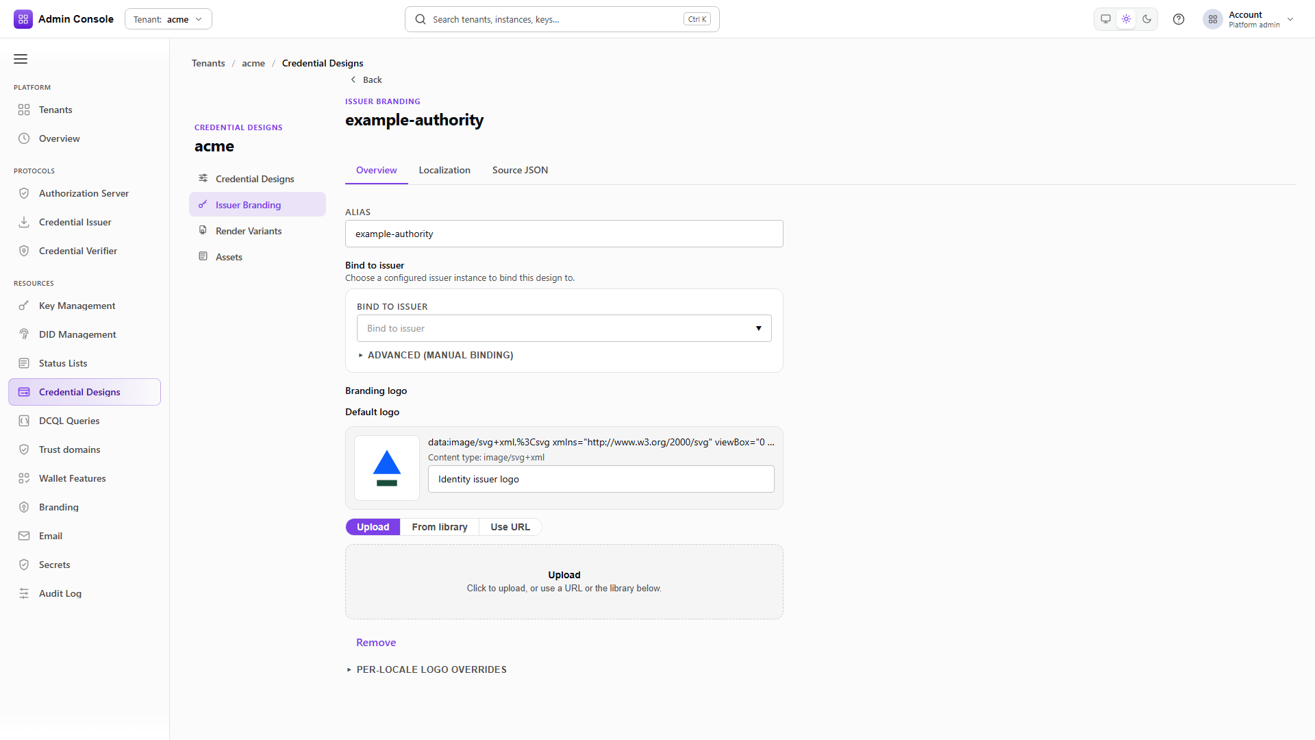Open the Account menu chevron
This screenshot has height=740, width=1315.
tap(1290, 19)
